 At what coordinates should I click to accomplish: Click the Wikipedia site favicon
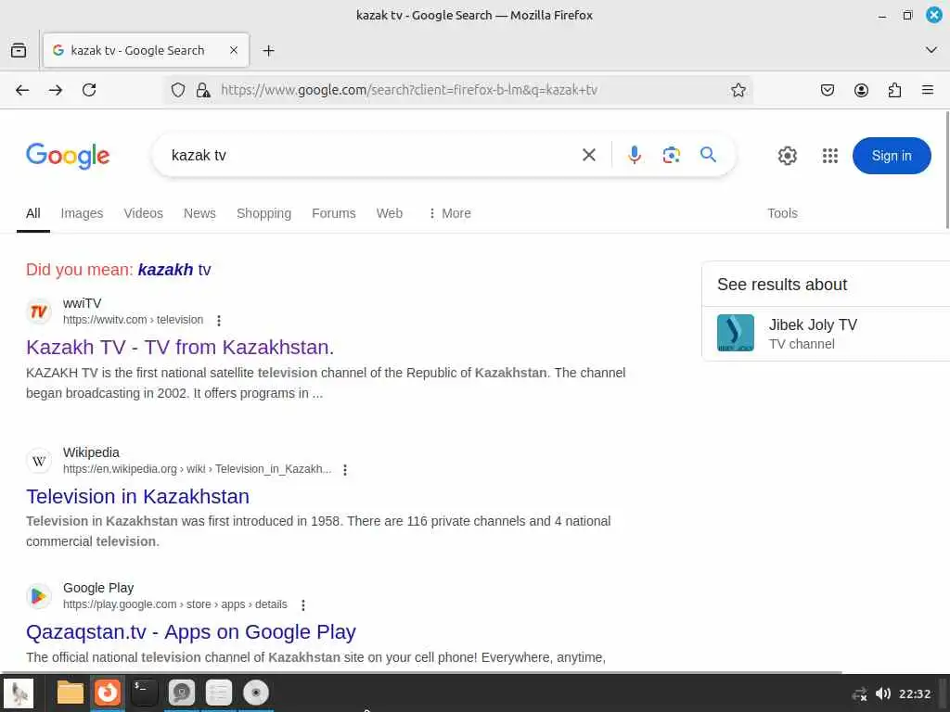tap(39, 462)
